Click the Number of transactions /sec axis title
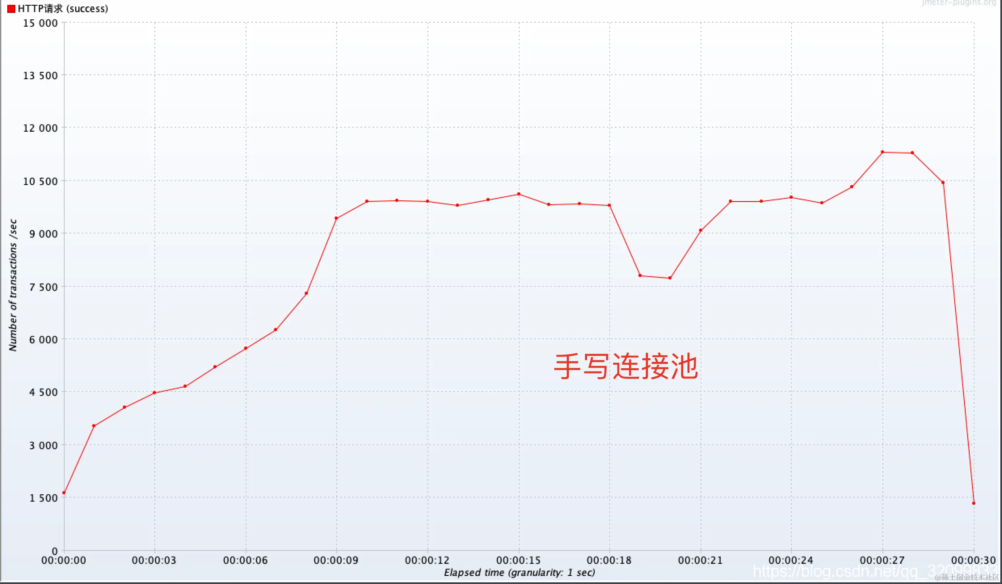This screenshot has width=1002, height=584. coord(13,285)
